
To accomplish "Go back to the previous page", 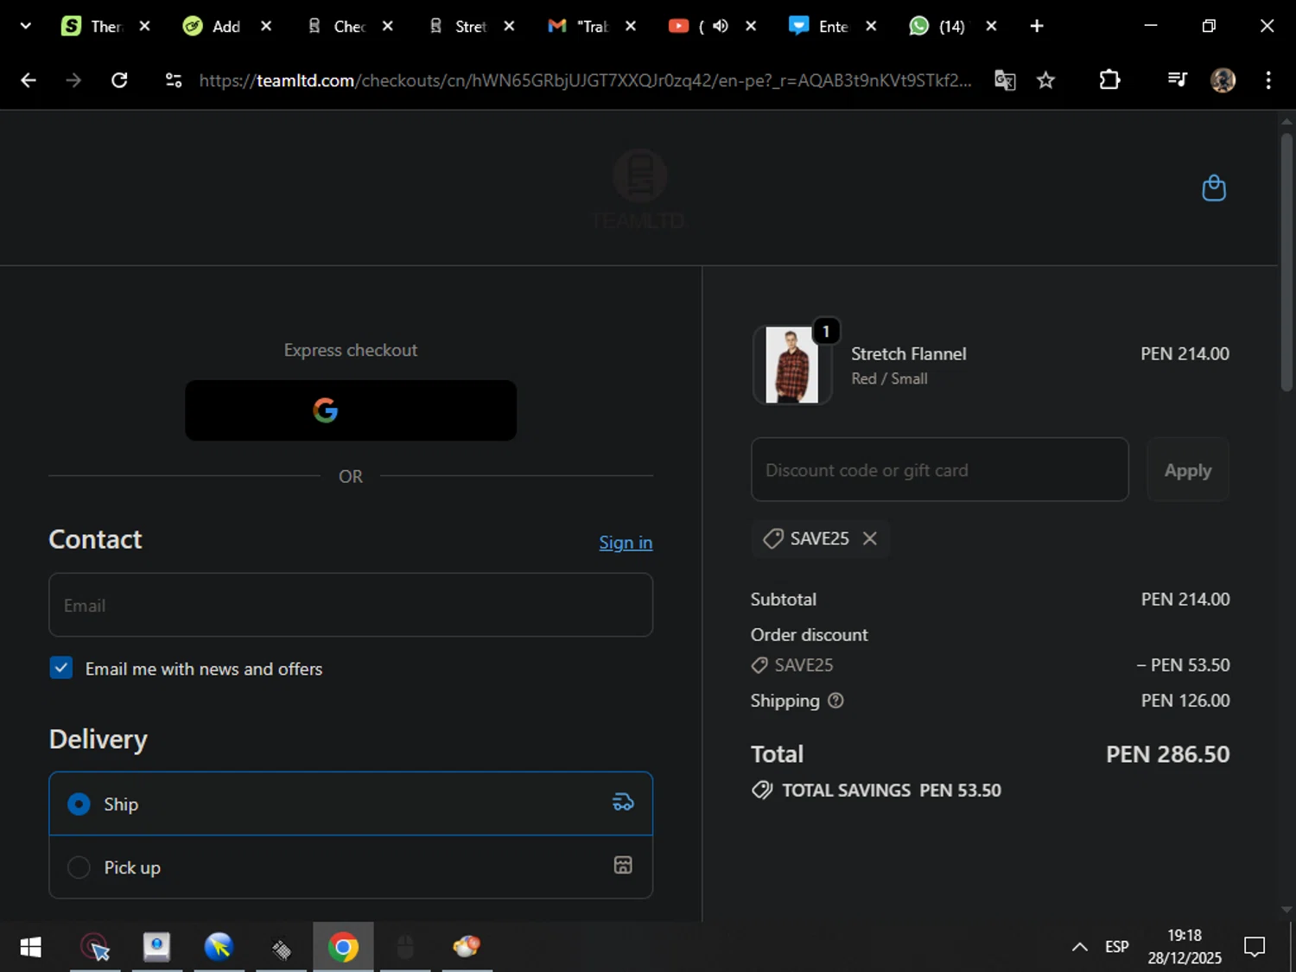I will coord(29,80).
